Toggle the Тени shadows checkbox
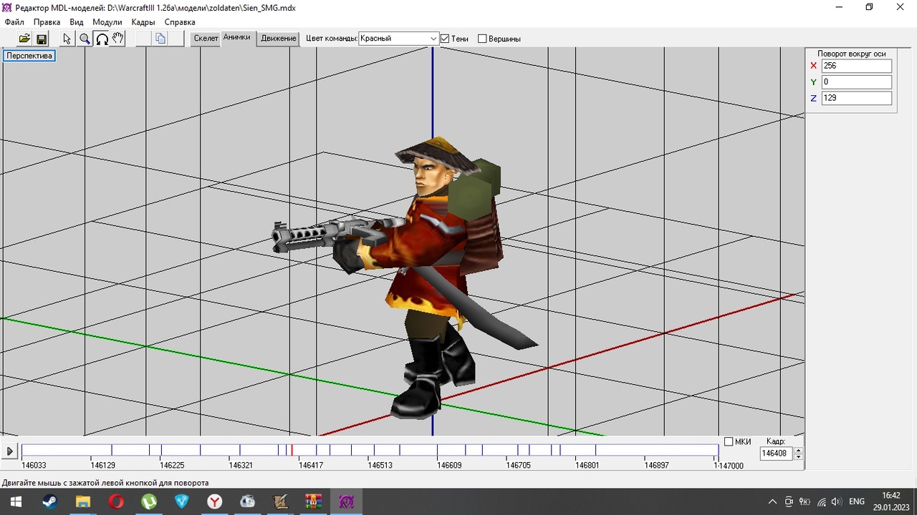Screen dimensions: 917x515 (x=445, y=39)
